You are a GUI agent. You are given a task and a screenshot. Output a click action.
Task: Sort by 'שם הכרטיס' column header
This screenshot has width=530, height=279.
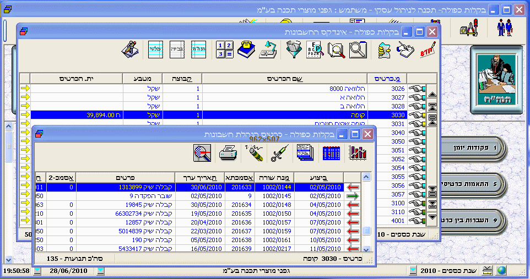[285, 79]
